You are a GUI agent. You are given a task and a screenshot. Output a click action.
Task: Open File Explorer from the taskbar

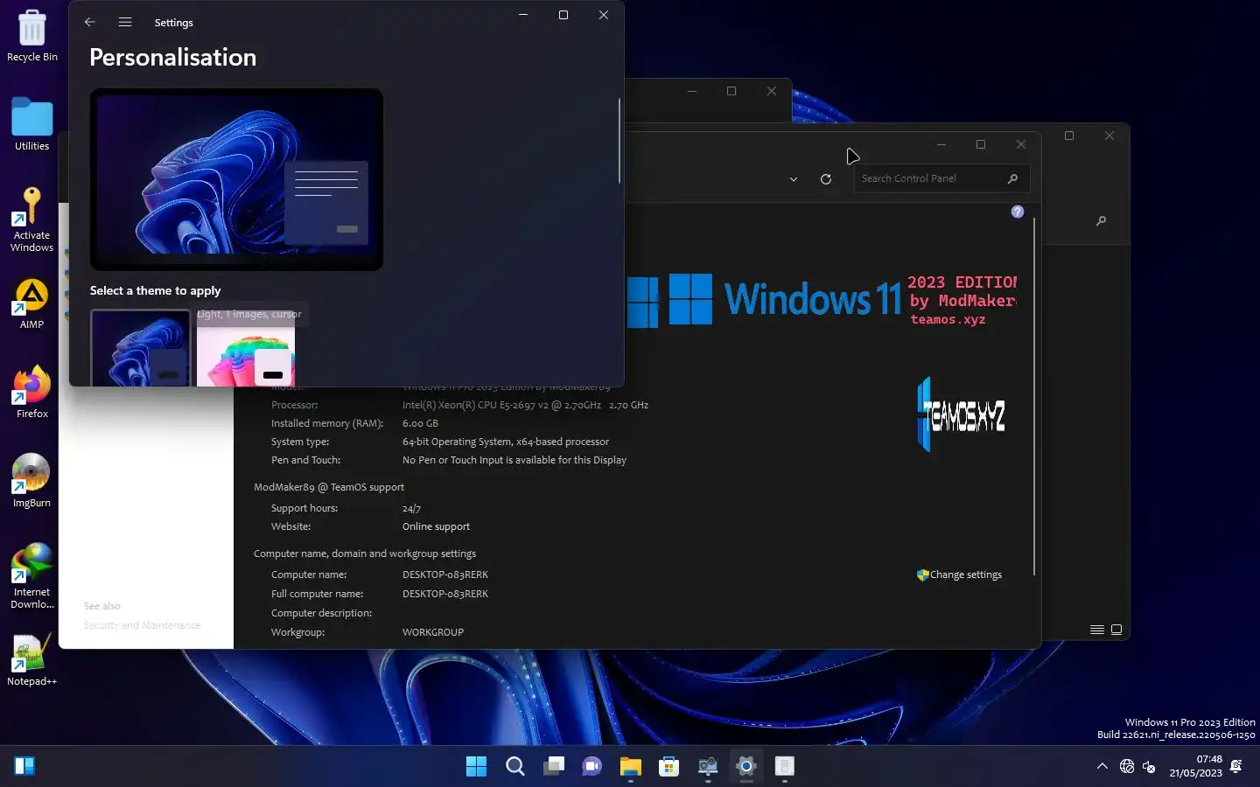coord(631,766)
